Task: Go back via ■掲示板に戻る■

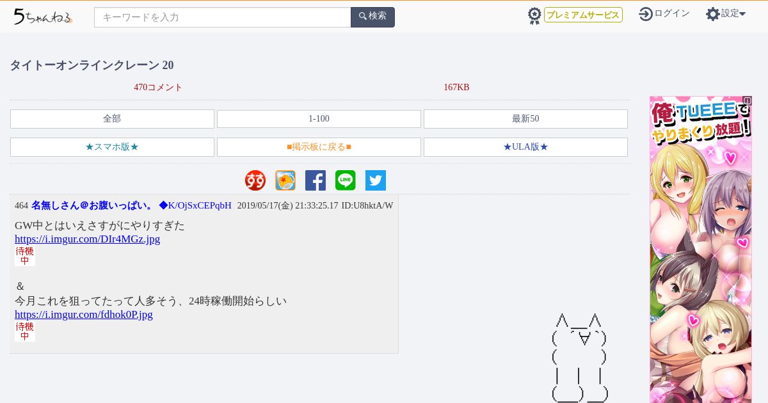Action: pos(319,147)
